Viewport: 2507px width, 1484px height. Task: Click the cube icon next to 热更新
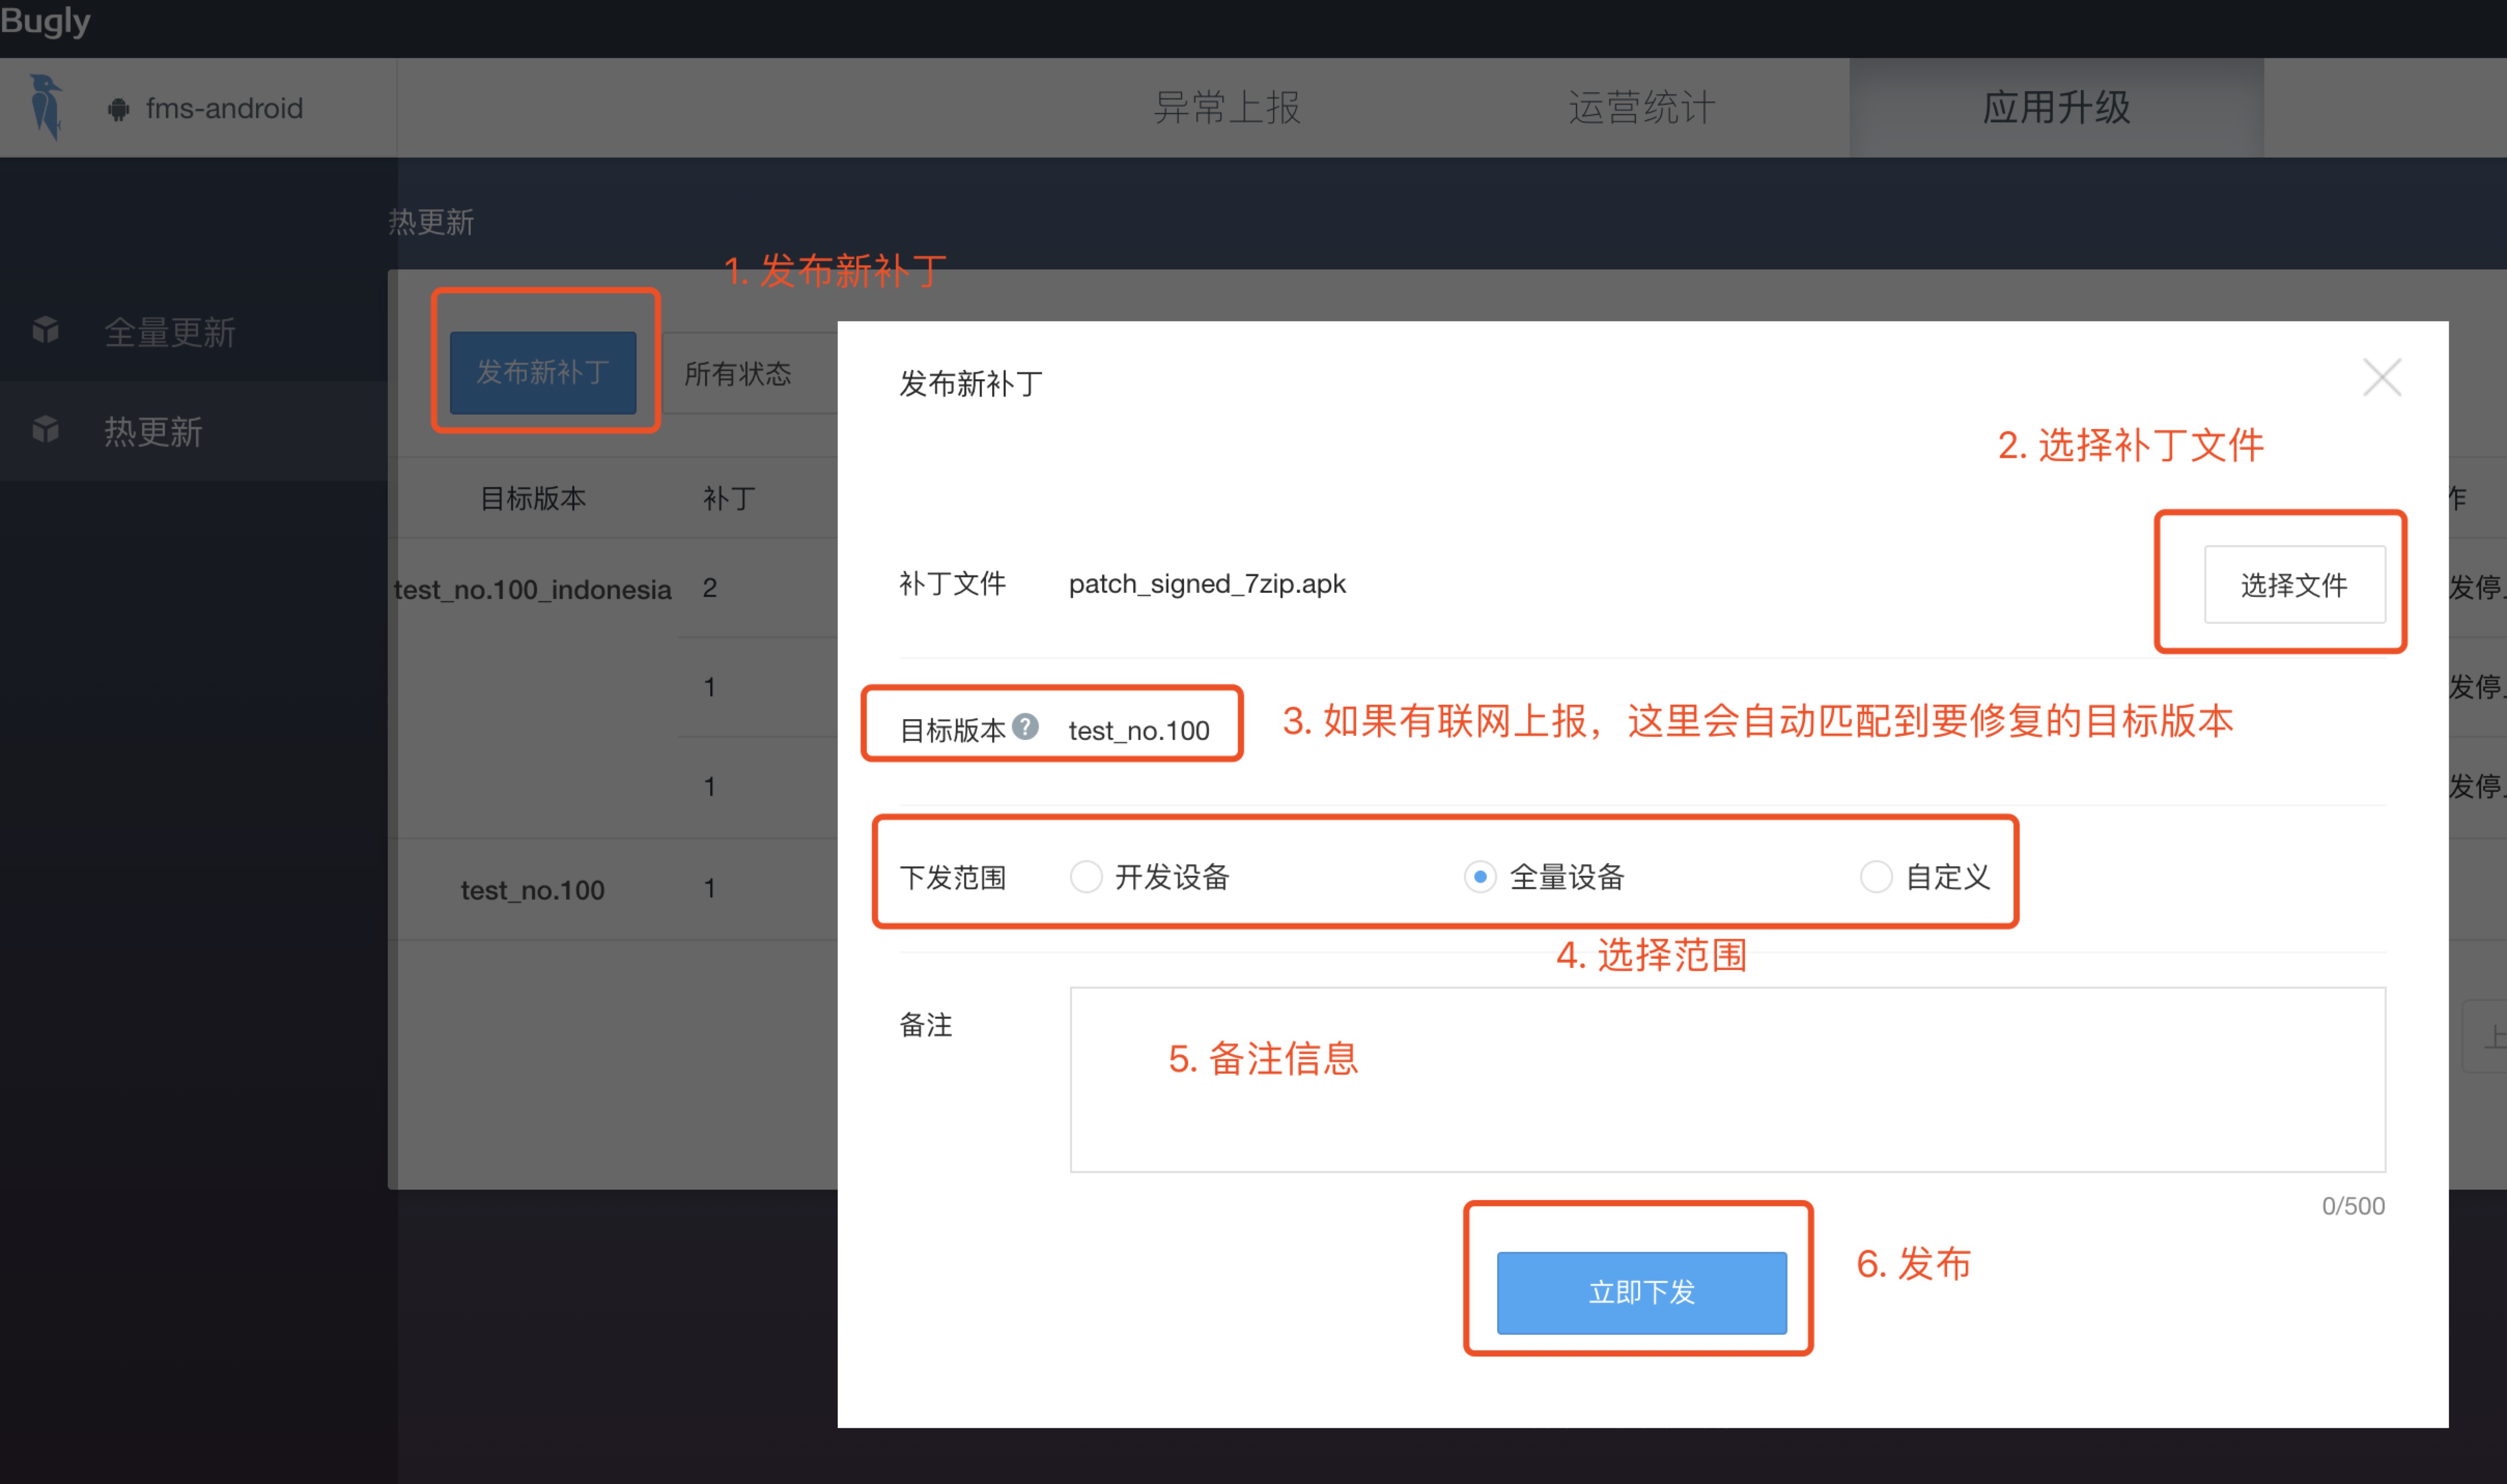coord(46,430)
